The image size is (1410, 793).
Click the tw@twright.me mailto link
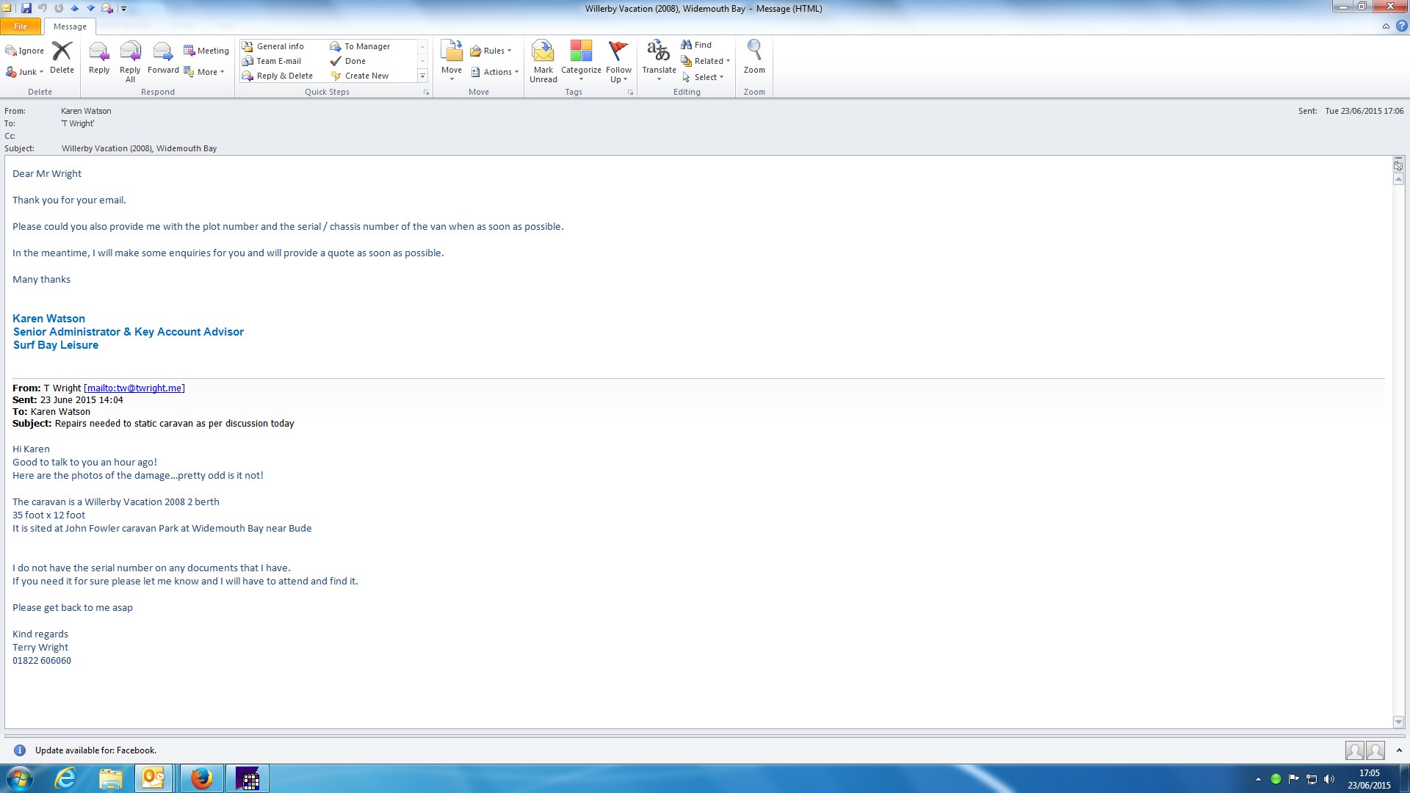click(x=134, y=388)
